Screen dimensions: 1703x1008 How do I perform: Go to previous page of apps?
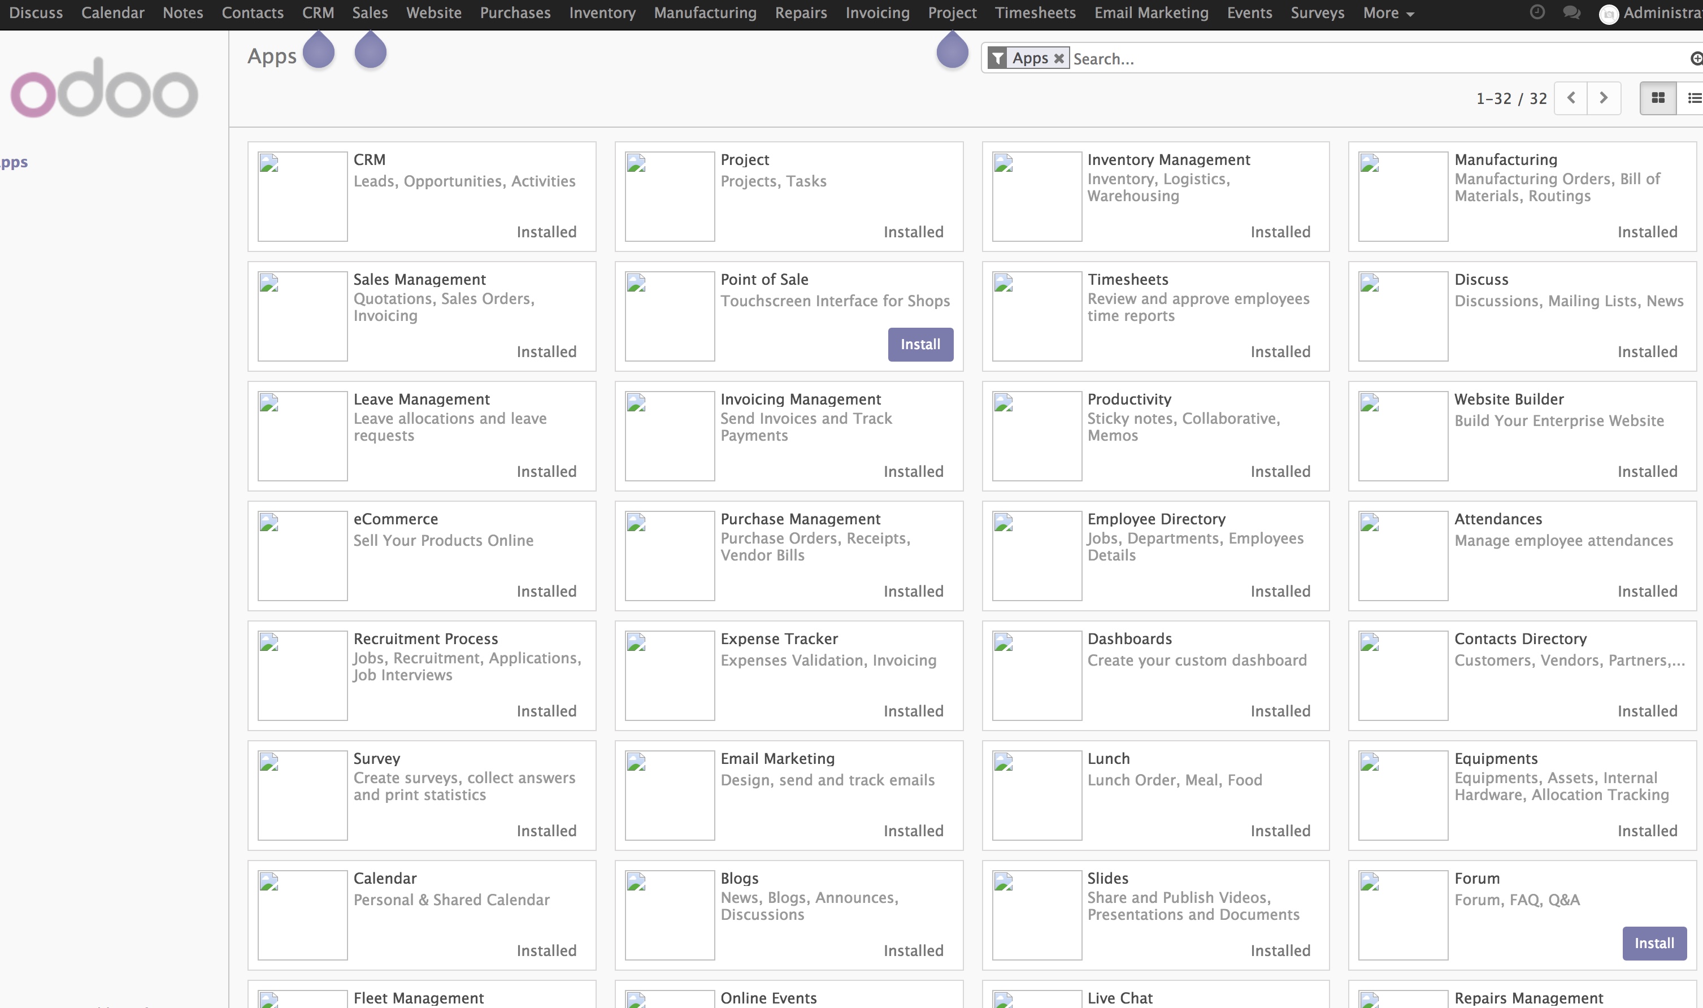(x=1571, y=98)
